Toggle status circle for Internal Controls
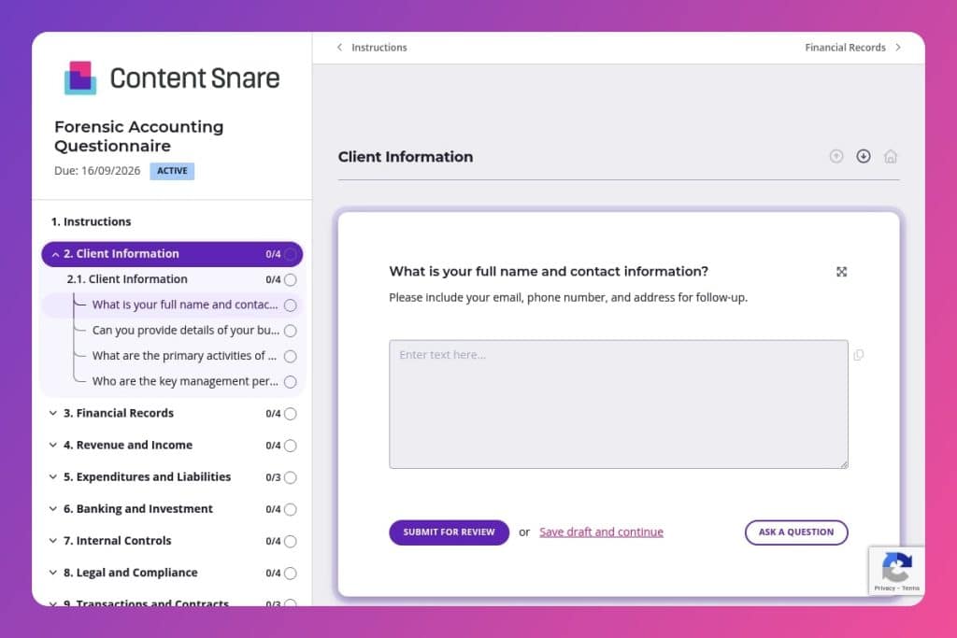This screenshot has width=957, height=638. click(x=291, y=541)
